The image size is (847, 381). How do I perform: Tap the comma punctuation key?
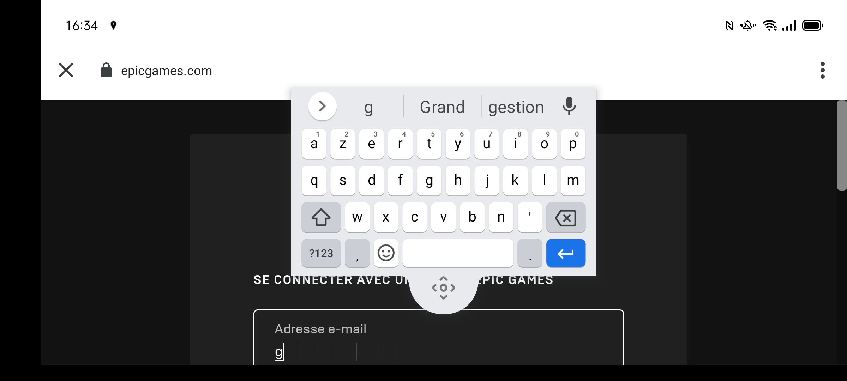356,254
